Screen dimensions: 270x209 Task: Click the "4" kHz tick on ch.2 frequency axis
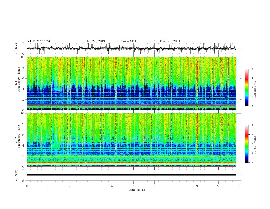click(24, 145)
